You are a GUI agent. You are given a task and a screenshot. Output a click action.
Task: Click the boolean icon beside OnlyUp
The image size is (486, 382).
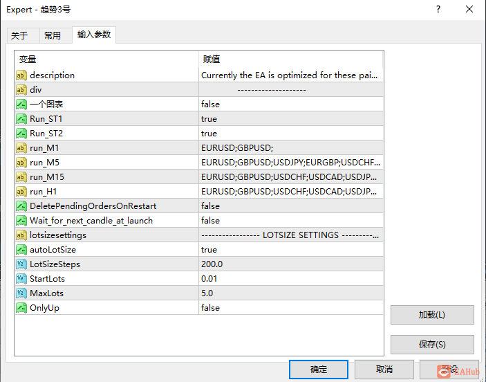coord(21,308)
